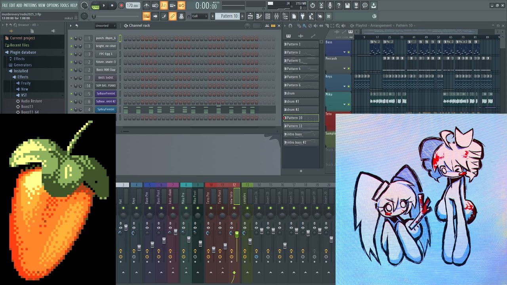Mute the SyKeyFemtnl channel
The image size is (507, 285).
[71, 109]
